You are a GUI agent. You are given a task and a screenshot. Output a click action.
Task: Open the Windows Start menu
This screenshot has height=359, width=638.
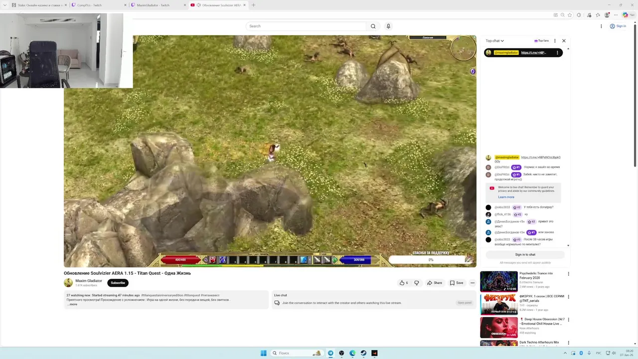pyautogui.click(x=263, y=353)
